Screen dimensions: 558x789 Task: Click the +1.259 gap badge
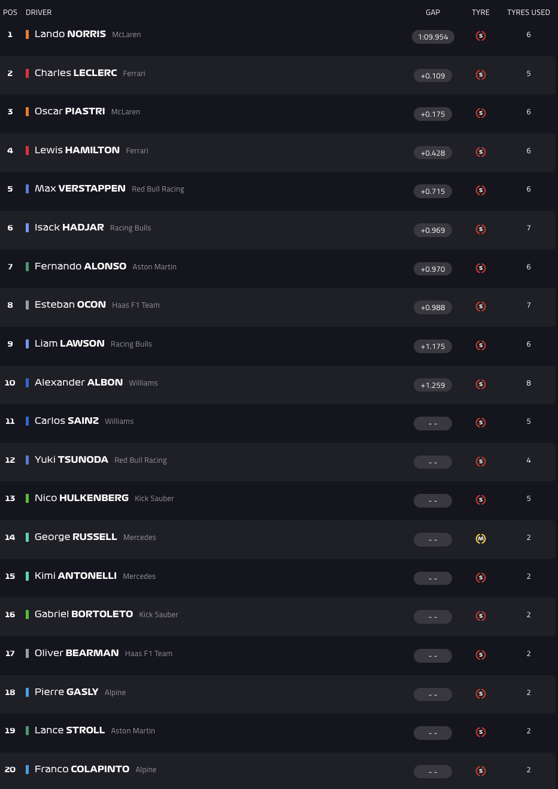(433, 386)
